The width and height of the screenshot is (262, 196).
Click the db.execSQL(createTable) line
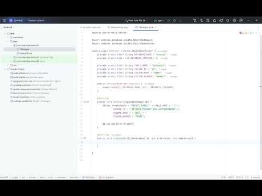coord(118,124)
